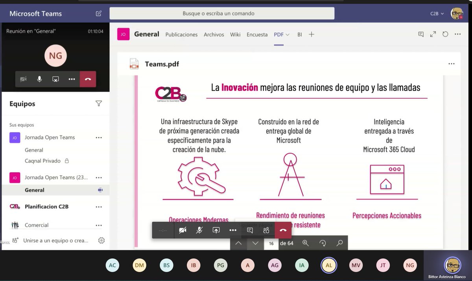Select the BS participant avatar
Viewport: 472px width, 281px height.
tap(166, 265)
